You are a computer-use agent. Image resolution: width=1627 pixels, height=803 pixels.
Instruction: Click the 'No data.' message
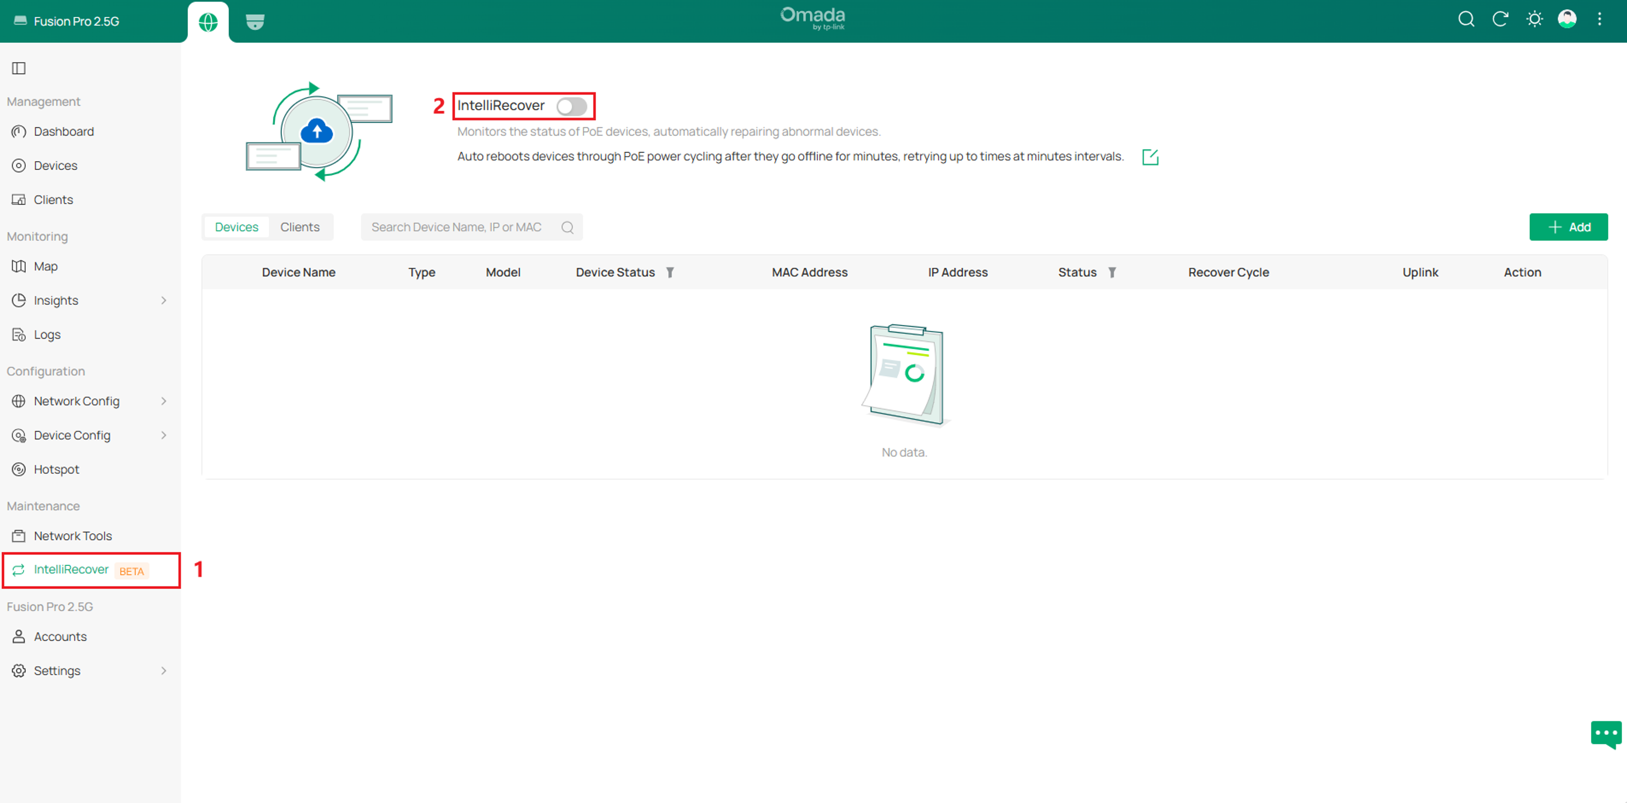[904, 452]
